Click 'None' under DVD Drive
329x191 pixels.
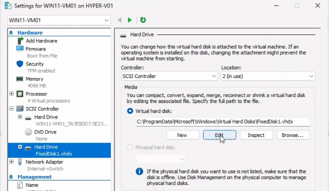[42, 138]
